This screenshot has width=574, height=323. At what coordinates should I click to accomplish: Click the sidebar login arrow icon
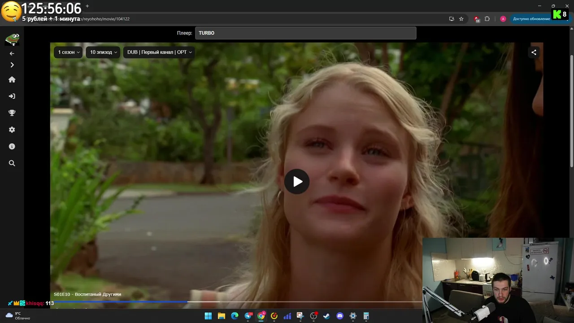(12, 96)
